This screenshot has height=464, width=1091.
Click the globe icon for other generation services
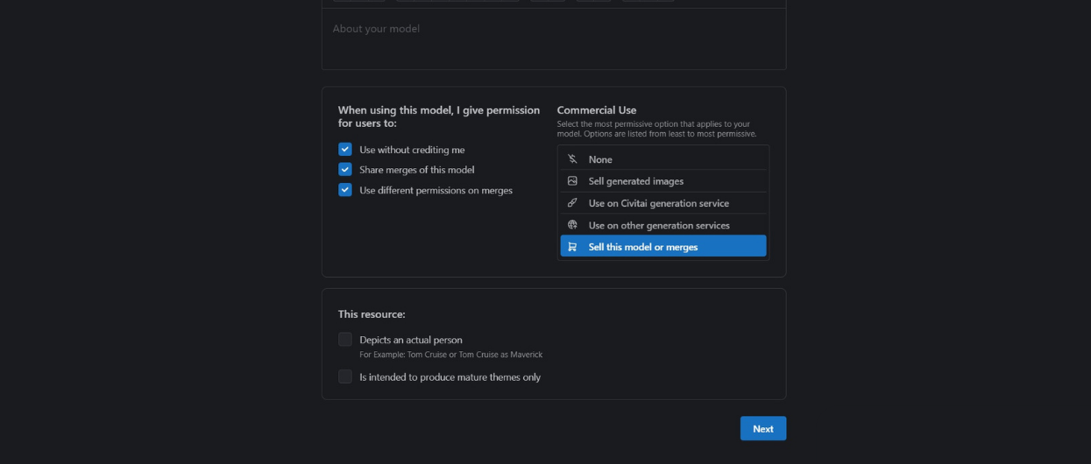(572, 225)
